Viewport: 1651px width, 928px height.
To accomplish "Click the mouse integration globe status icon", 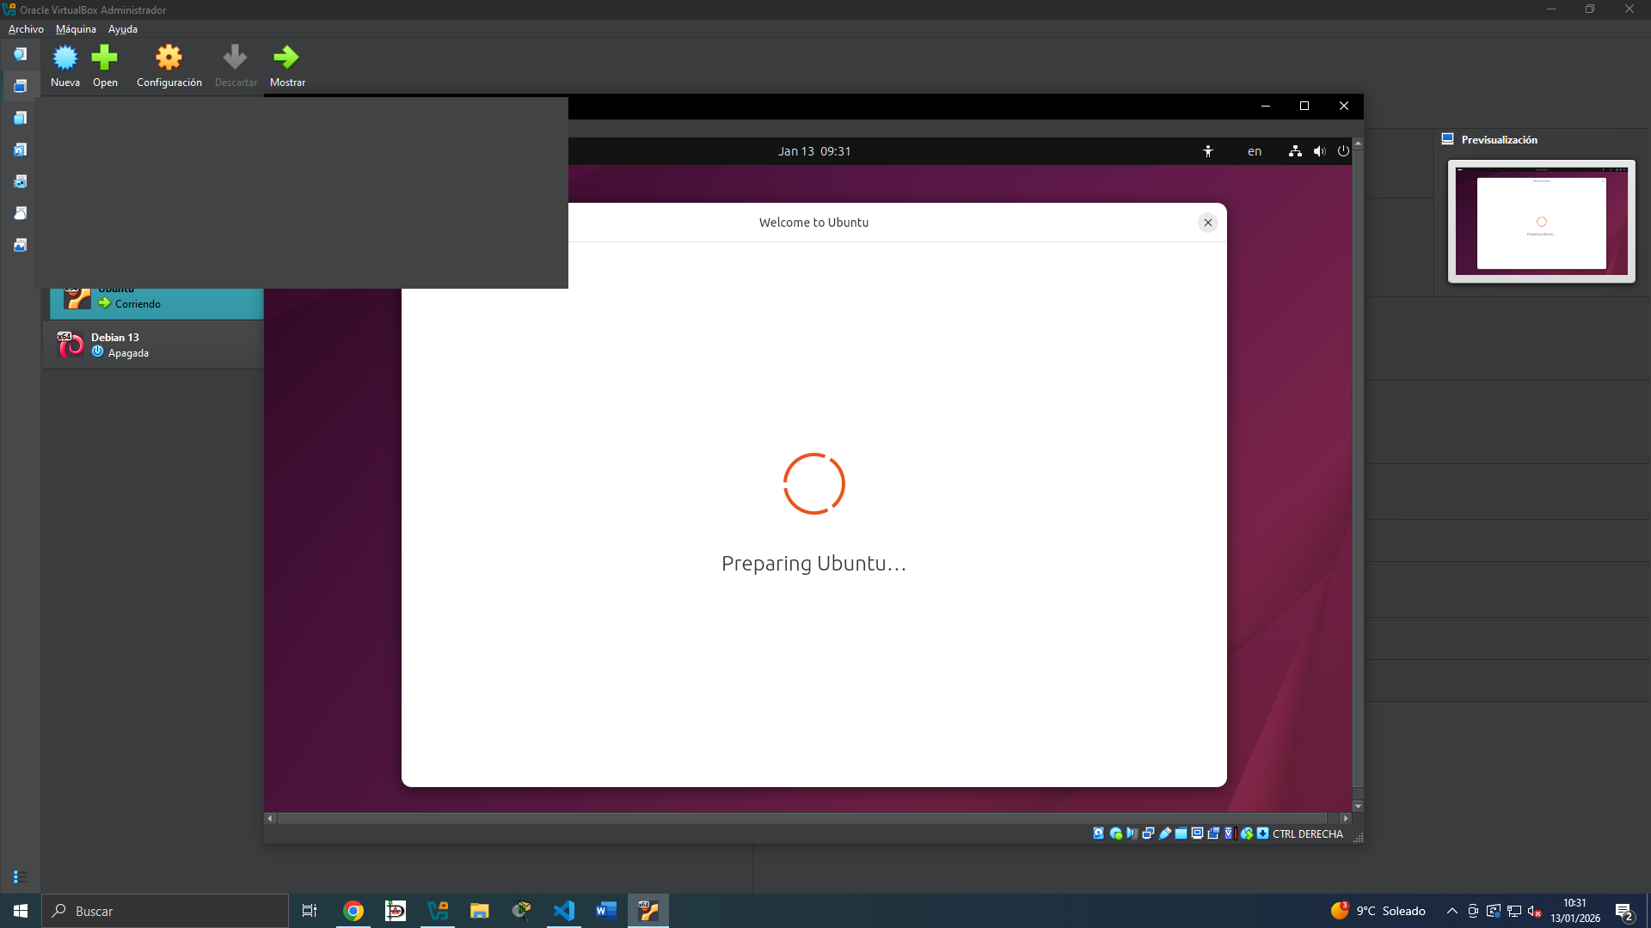I will click(x=1247, y=833).
